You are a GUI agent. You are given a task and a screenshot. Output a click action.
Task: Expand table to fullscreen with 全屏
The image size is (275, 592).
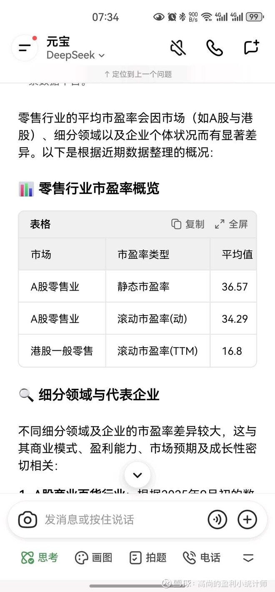(x=231, y=224)
